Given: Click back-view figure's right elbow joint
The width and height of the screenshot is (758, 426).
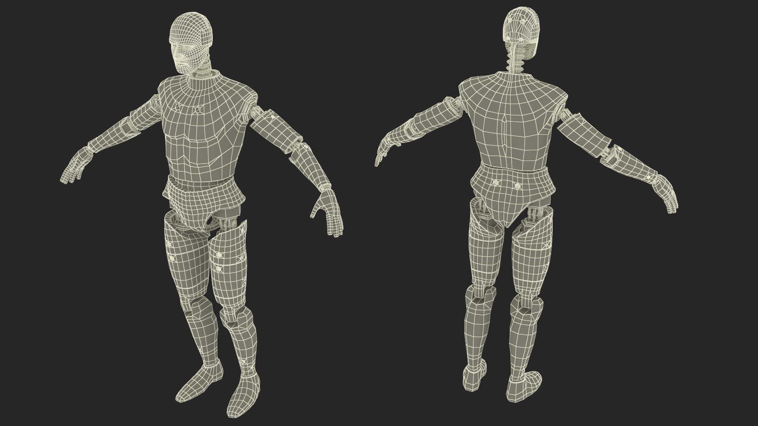Looking at the screenshot, I should [x=609, y=154].
